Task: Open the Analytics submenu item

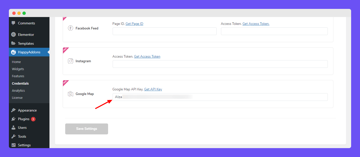Action: [x=18, y=90]
